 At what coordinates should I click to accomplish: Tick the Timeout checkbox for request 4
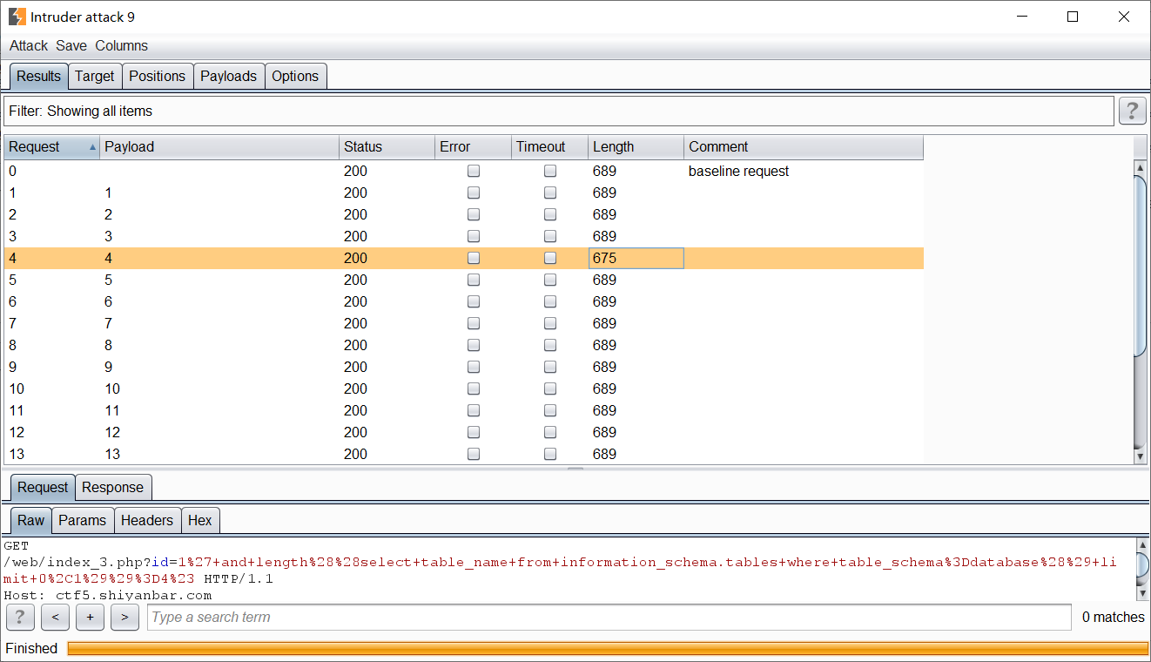point(550,259)
